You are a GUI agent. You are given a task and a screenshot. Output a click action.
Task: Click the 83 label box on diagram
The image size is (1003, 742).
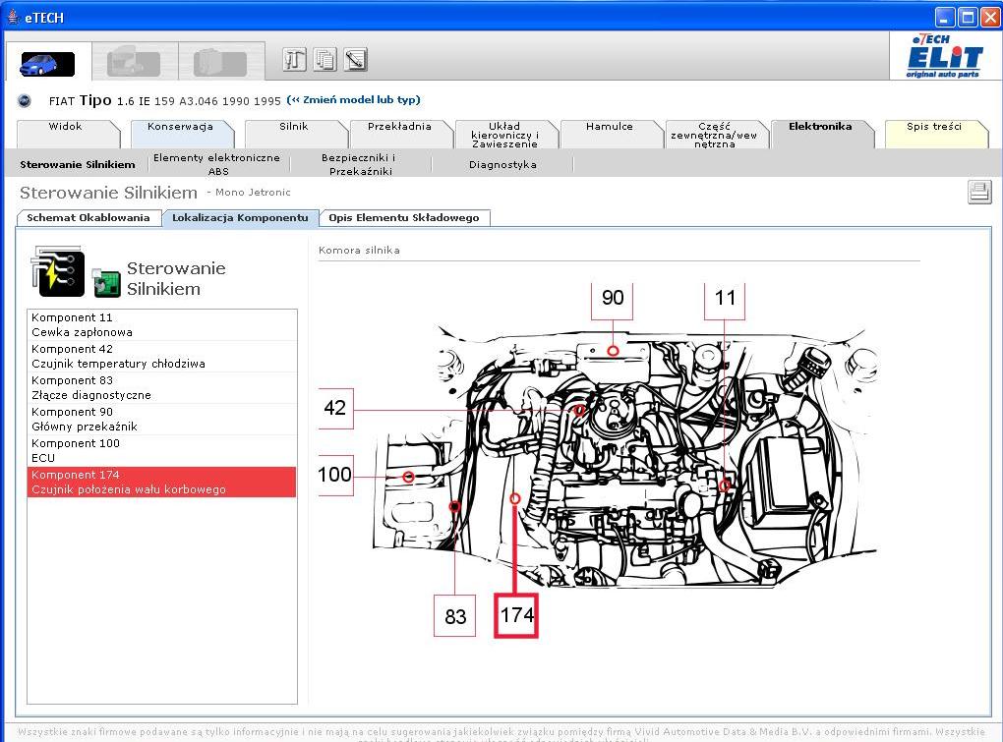pyautogui.click(x=455, y=616)
